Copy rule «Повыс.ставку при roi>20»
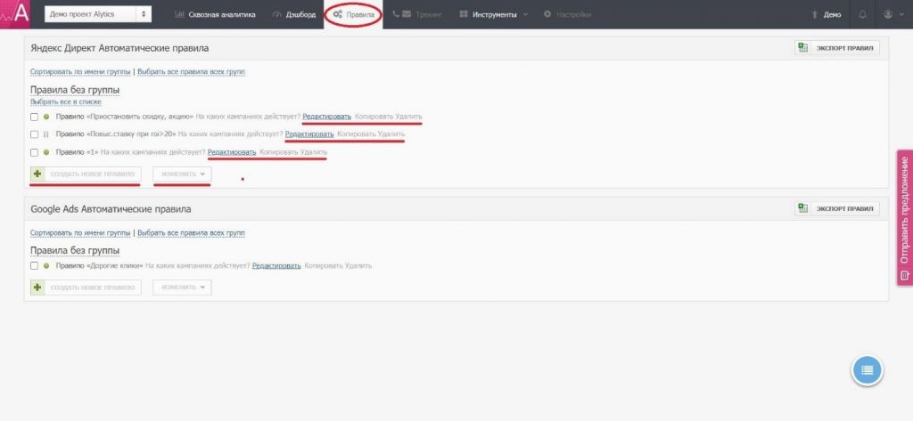This screenshot has width=913, height=421. coord(356,134)
